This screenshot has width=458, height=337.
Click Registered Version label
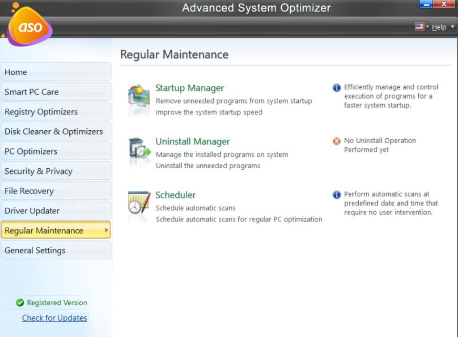[57, 303]
